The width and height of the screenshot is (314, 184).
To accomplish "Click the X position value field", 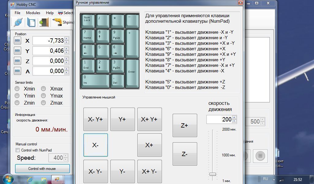I will click(x=49, y=41).
